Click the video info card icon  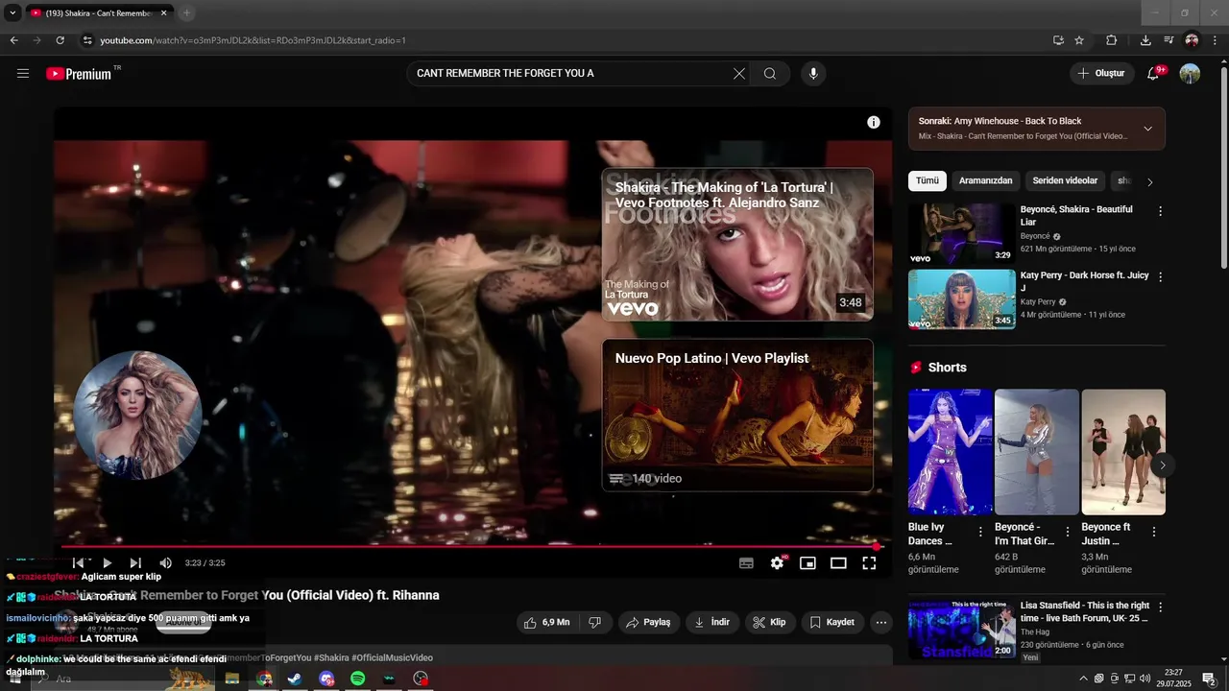click(874, 122)
